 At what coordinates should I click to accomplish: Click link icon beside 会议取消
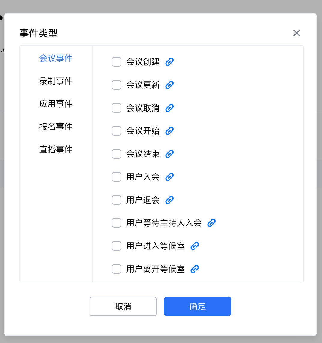tap(169, 108)
